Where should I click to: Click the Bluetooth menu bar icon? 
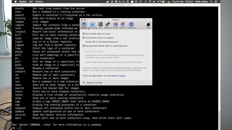[x=146, y=1]
